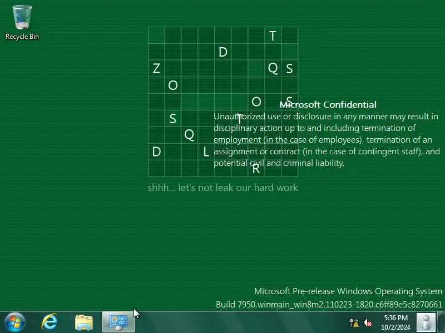
Task: Click the letter Z in the grid
Action: 156,68
